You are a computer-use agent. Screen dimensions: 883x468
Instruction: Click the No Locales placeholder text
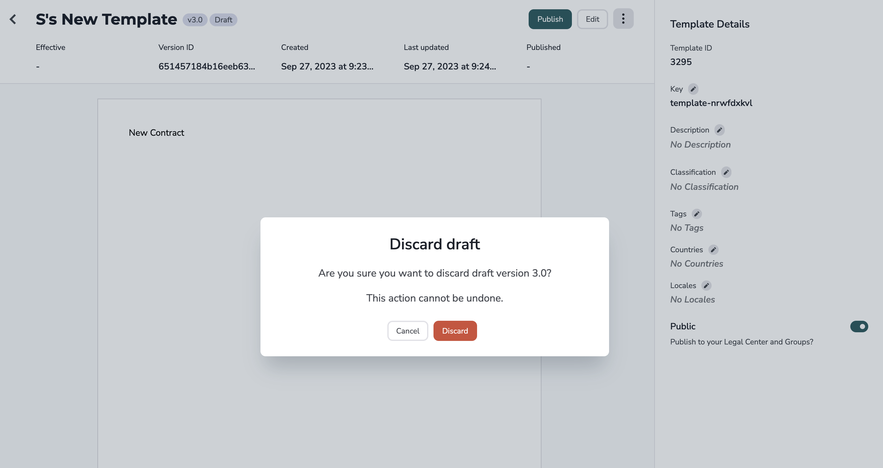pyautogui.click(x=692, y=300)
